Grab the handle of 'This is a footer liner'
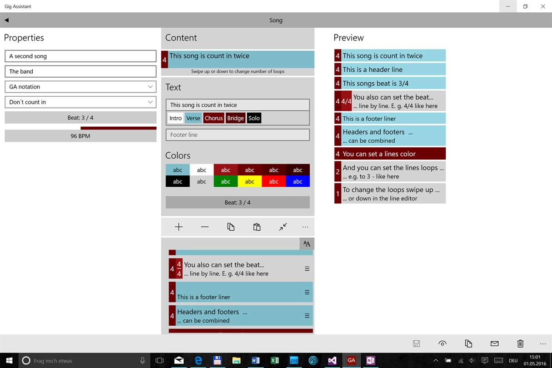 [x=307, y=292]
